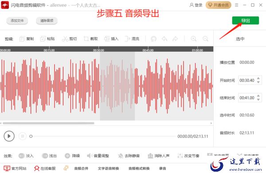Click the 00:00.00/02:13.11 time readout

(193, 136)
